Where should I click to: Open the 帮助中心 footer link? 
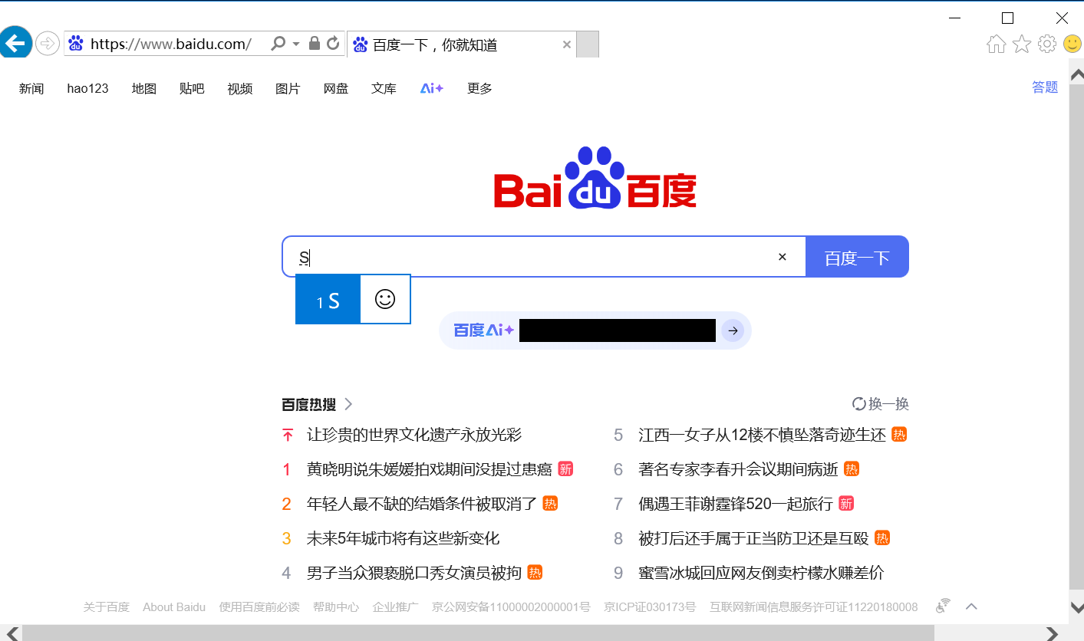[336, 606]
